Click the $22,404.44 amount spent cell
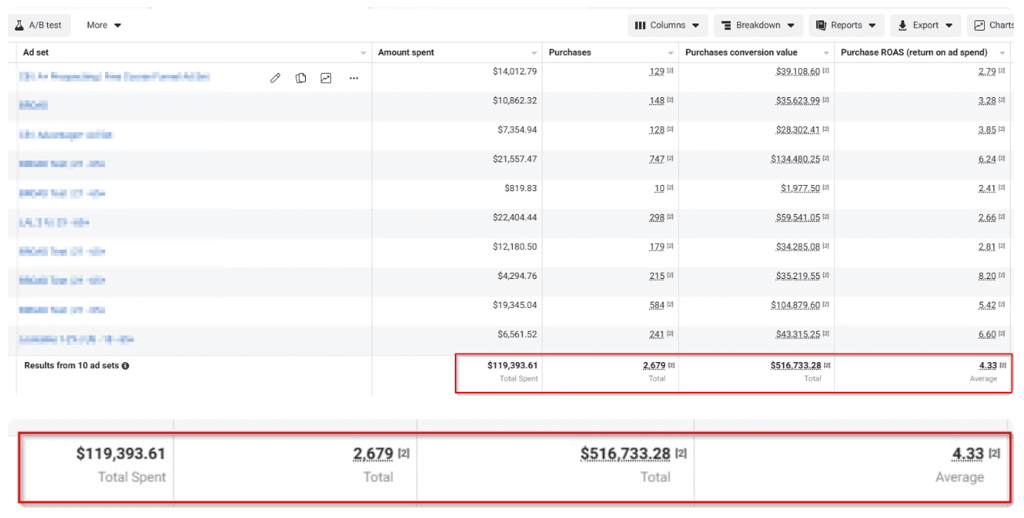 (515, 218)
